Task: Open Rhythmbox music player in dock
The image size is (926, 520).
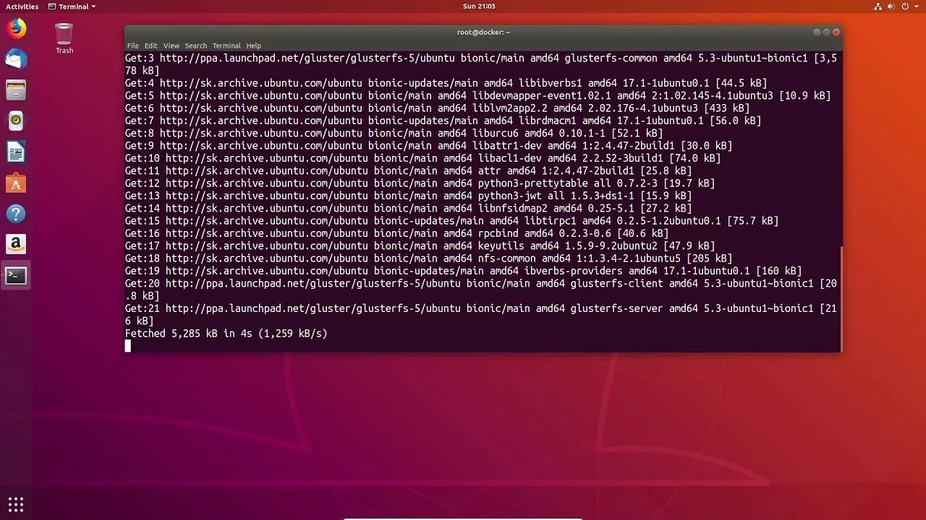Action: (16, 121)
